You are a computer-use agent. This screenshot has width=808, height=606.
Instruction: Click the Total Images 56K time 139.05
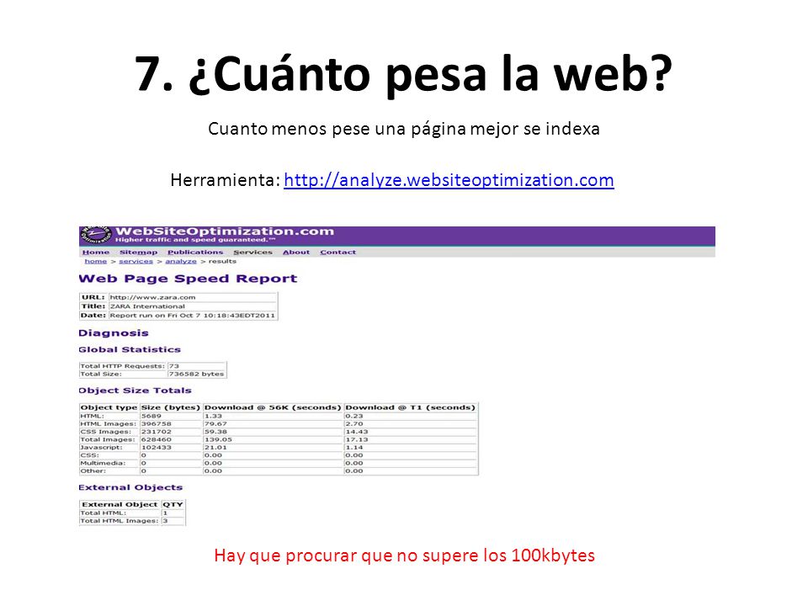point(219,439)
